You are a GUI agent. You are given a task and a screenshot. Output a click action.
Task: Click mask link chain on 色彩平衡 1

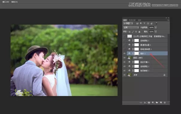(133, 62)
